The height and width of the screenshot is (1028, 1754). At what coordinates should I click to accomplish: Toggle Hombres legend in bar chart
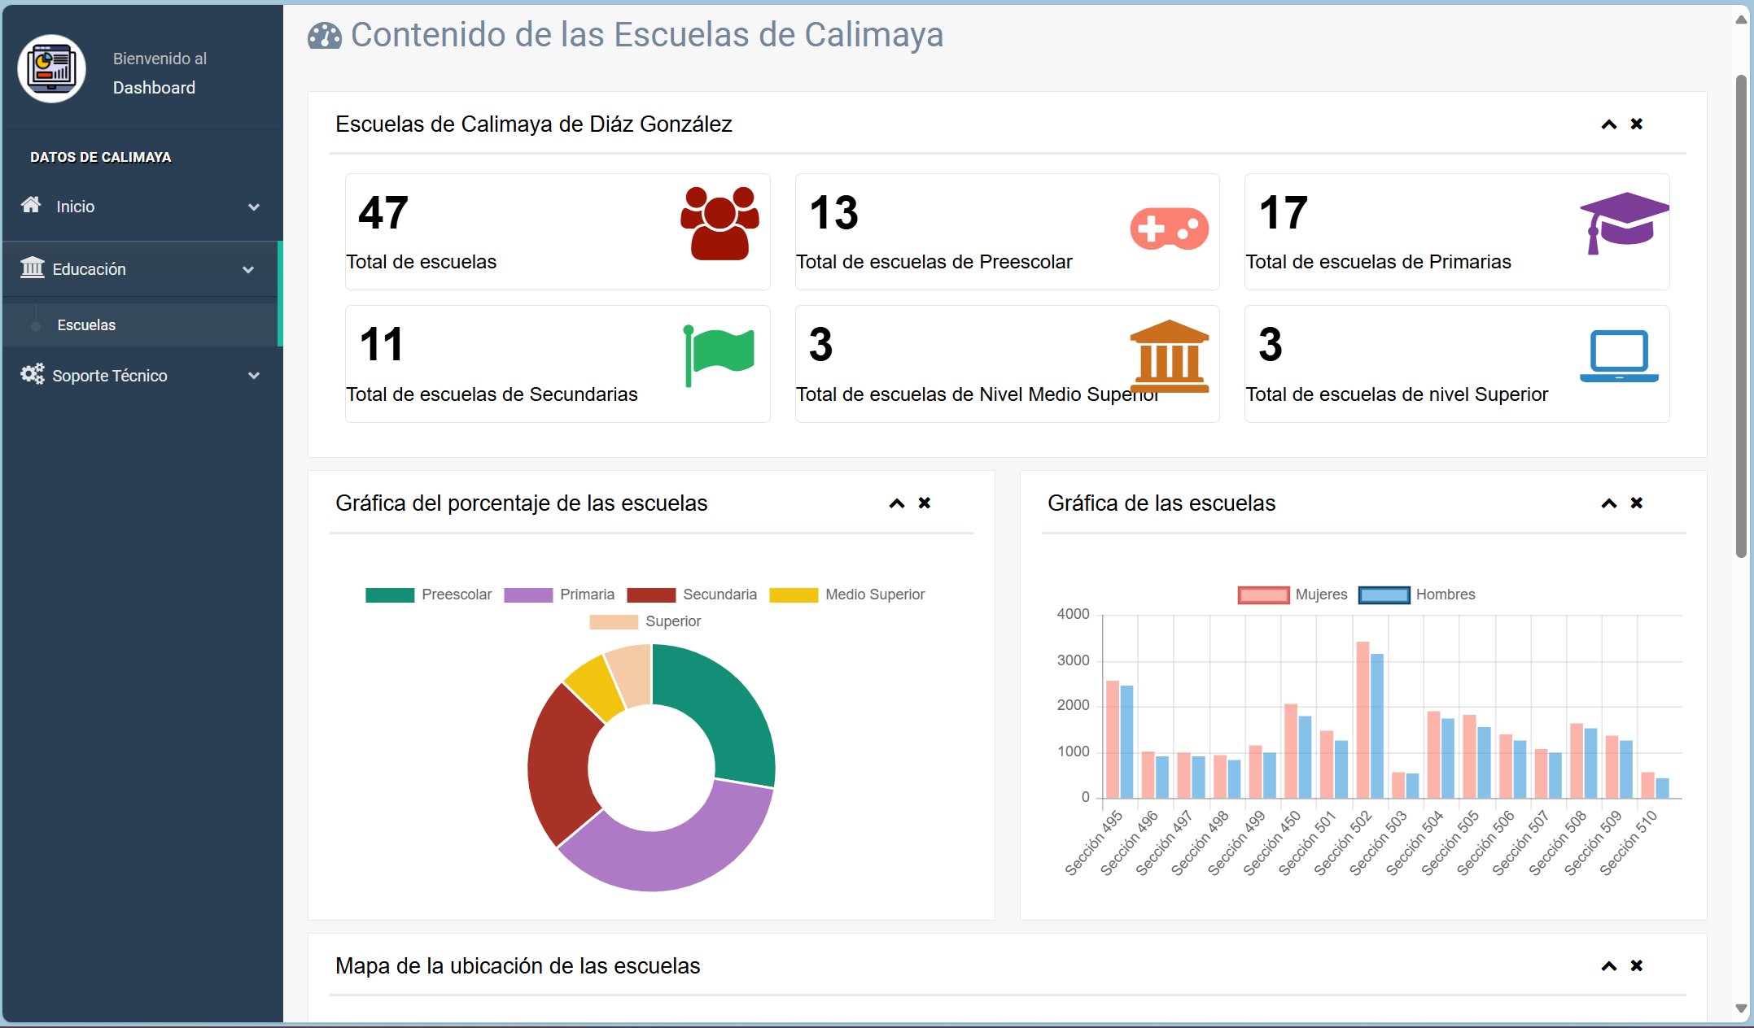[x=1417, y=595]
